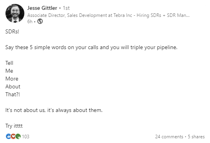The height and width of the screenshot is (143, 210).
Task: Click the 'Say these 5 simple words' sentence
Action: point(91,48)
